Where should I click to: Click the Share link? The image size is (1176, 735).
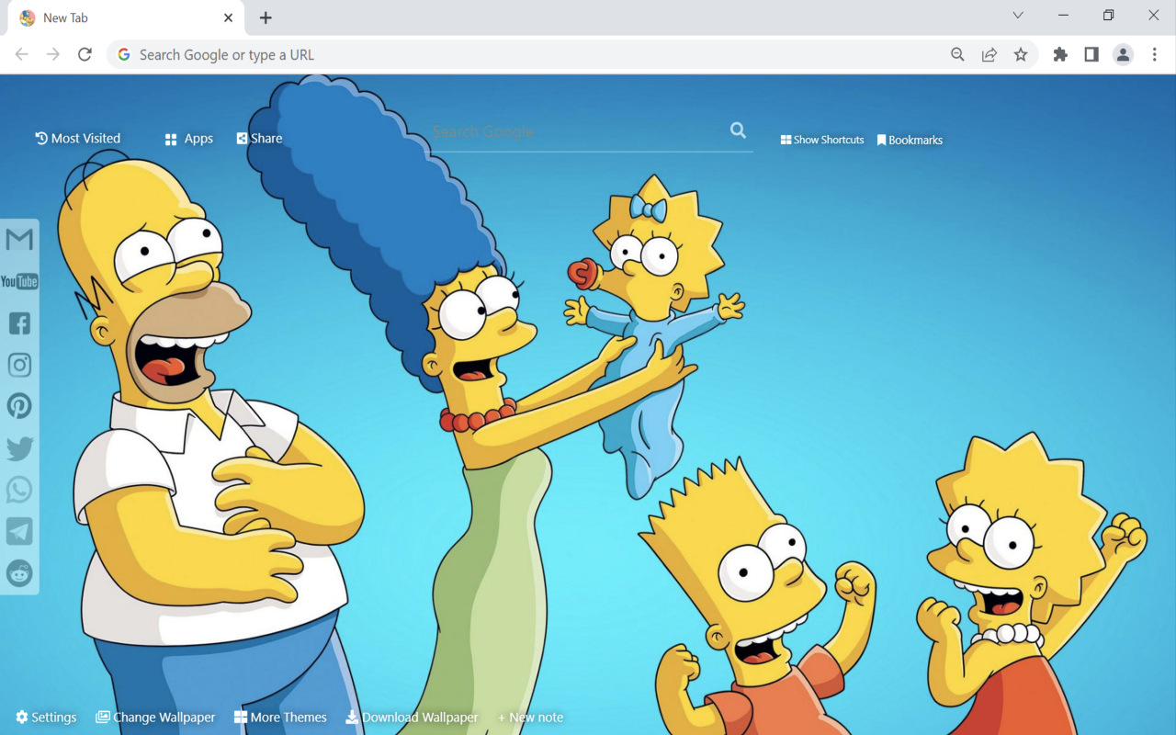tap(259, 139)
